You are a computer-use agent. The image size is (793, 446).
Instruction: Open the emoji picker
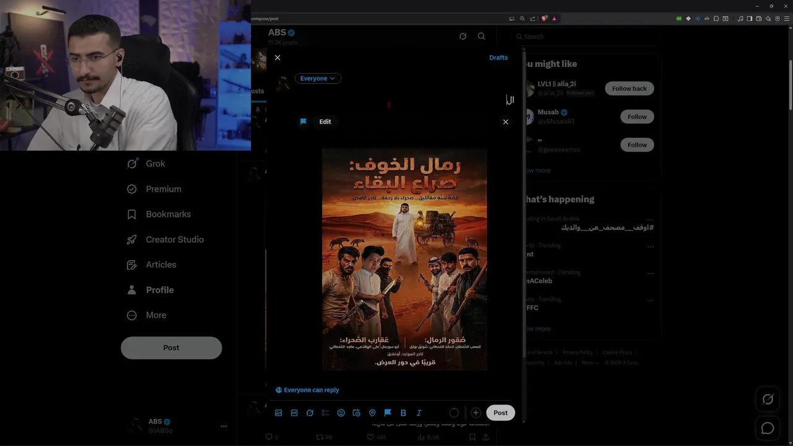(341, 413)
